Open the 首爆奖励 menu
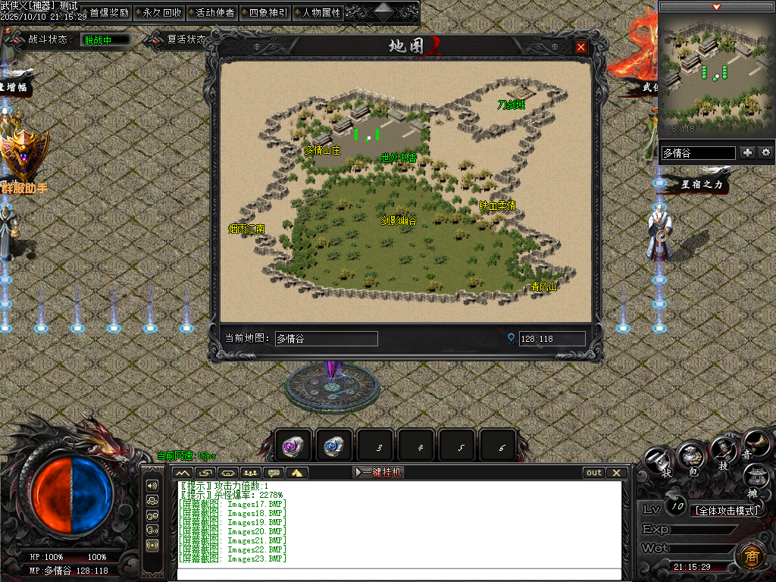 pos(110,13)
